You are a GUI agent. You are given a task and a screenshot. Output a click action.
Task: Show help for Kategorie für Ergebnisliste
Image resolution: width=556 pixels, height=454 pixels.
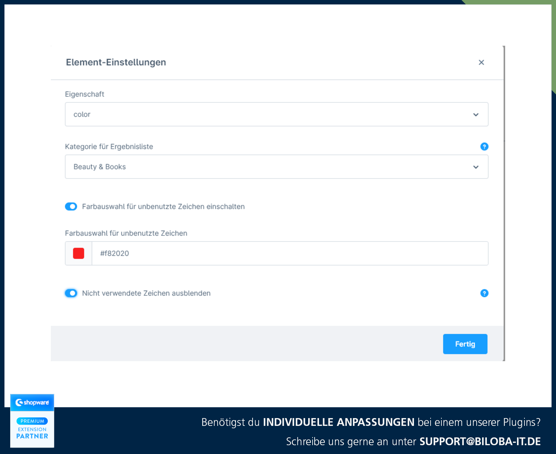coord(484,146)
